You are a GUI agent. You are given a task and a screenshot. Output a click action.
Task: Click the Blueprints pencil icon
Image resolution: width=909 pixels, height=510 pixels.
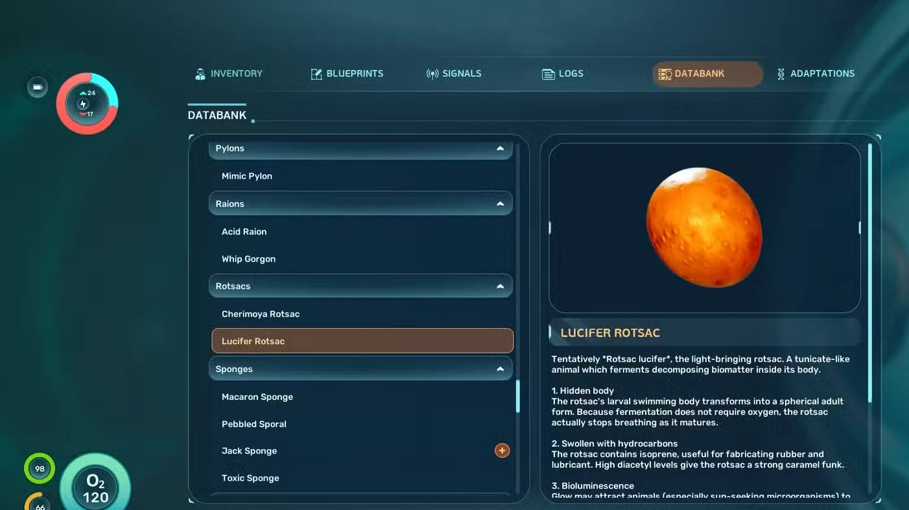(316, 74)
